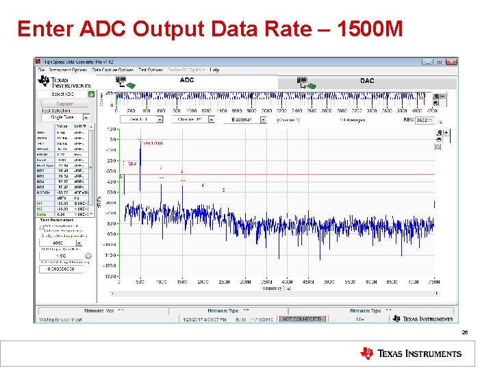493x370 pixels.
Task: Select the FFT plot plus cursor icon
Action: (x=446, y=133)
